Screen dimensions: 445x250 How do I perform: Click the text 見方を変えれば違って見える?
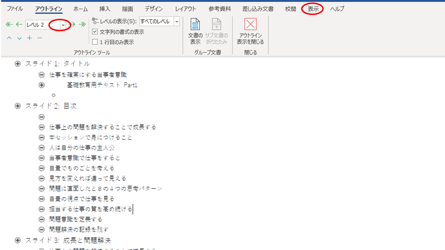88,178
